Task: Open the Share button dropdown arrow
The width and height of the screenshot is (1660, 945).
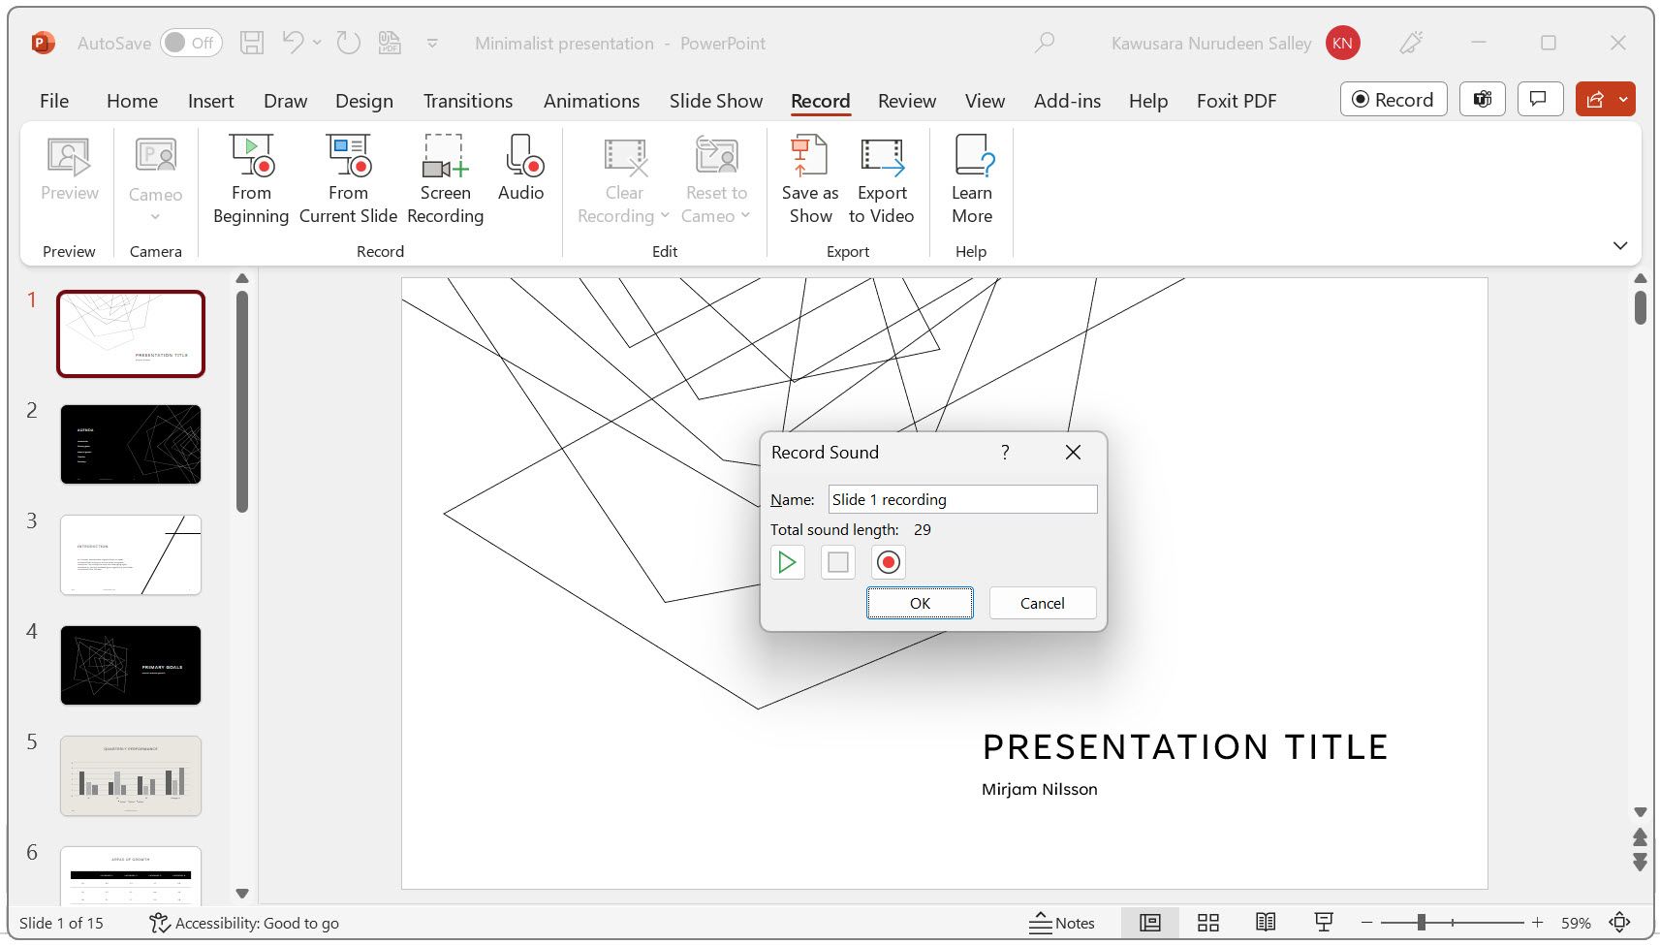Action: pos(1623,99)
